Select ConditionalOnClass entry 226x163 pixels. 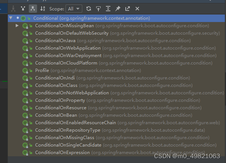click(116, 85)
